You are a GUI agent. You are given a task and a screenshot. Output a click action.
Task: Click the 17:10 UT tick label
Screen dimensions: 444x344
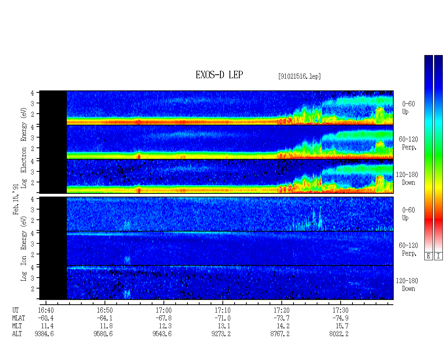click(x=222, y=310)
